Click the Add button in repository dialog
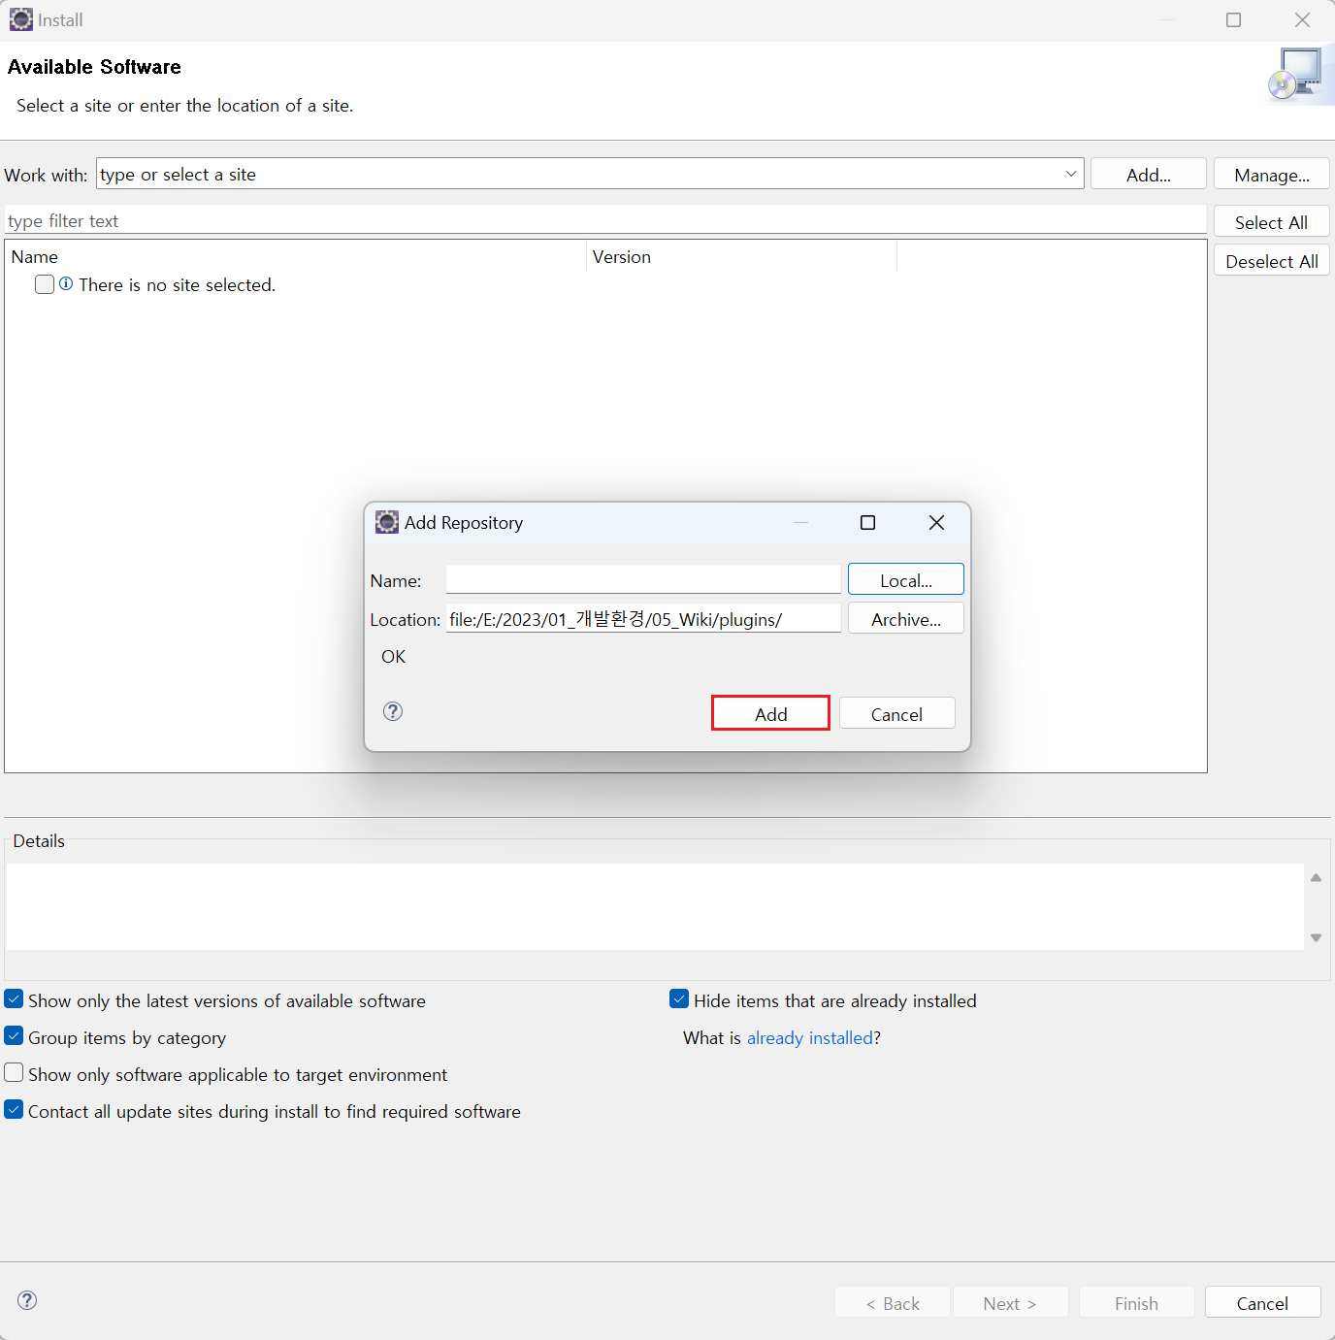 [770, 714]
